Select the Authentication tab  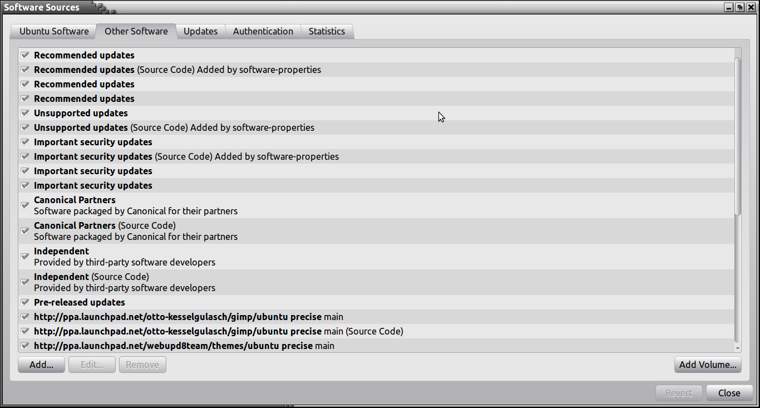click(263, 31)
